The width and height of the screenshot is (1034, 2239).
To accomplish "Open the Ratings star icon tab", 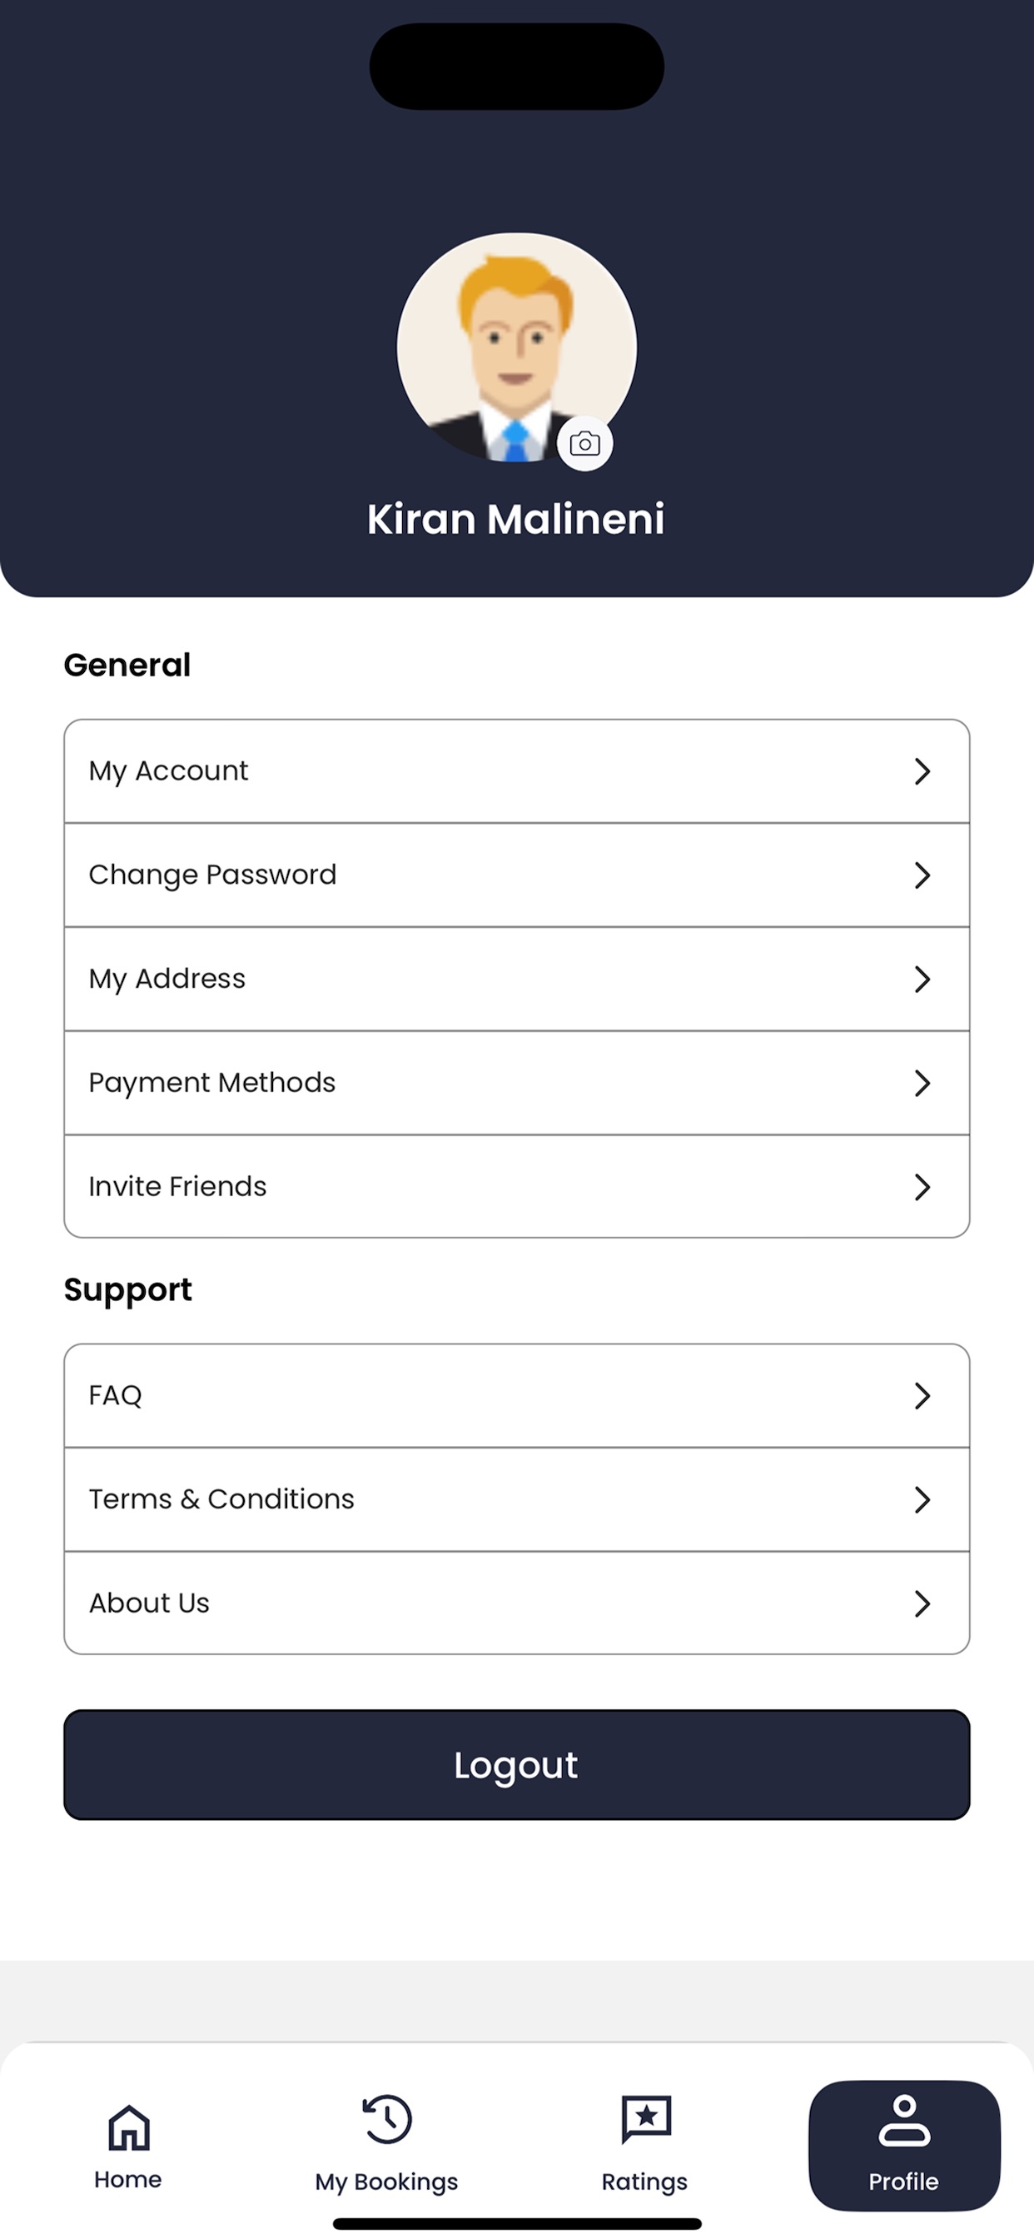I will (x=645, y=2119).
